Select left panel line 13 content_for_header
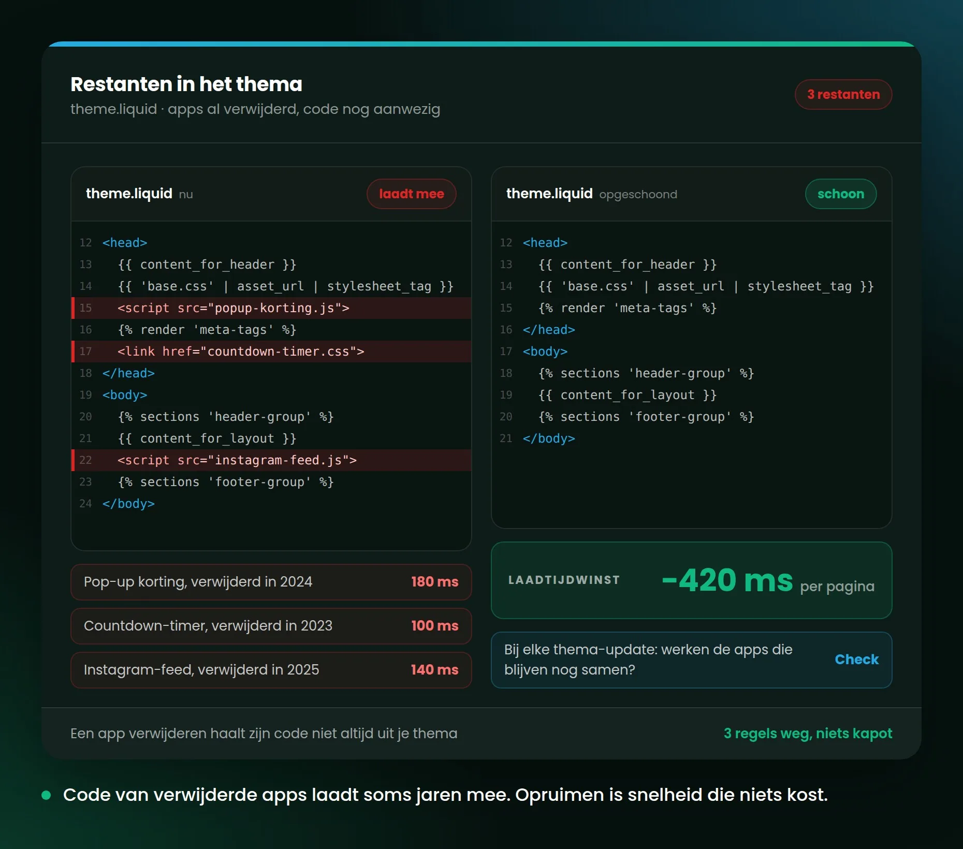 (x=207, y=265)
